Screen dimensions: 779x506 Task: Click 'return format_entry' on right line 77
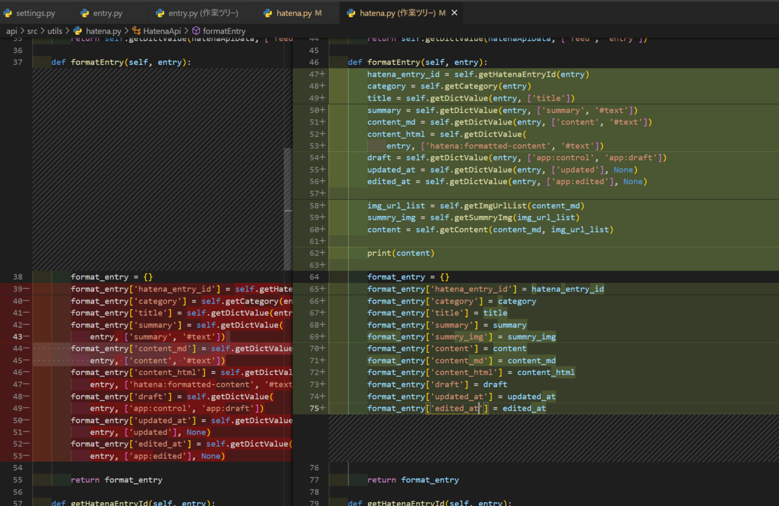pyautogui.click(x=413, y=480)
